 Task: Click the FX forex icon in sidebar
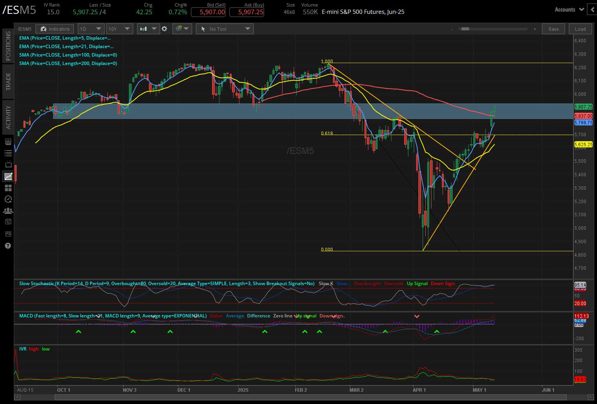click(8, 234)
